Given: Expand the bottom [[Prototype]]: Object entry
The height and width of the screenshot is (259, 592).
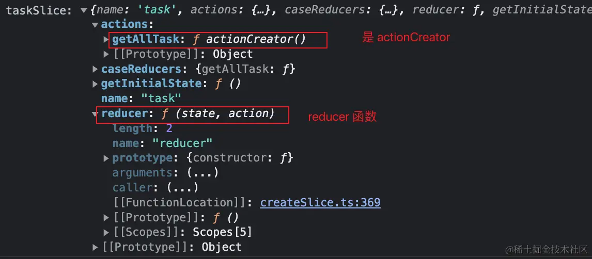Looking at the screenshot, I should tap(95, 248).
